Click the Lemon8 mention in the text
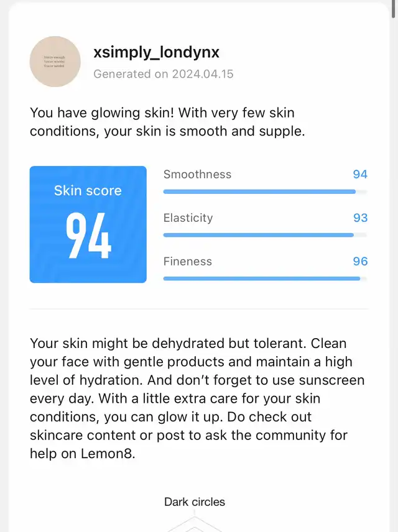398x532 pixels. click(108, 454)
